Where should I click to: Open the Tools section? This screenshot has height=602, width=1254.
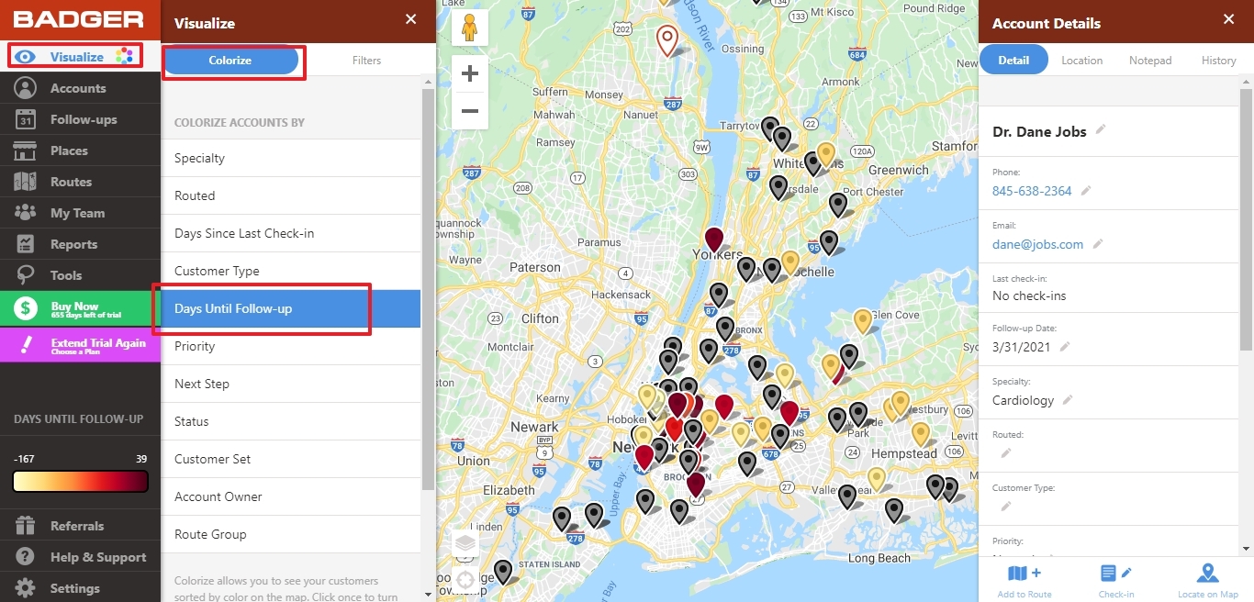coord(80,274)
